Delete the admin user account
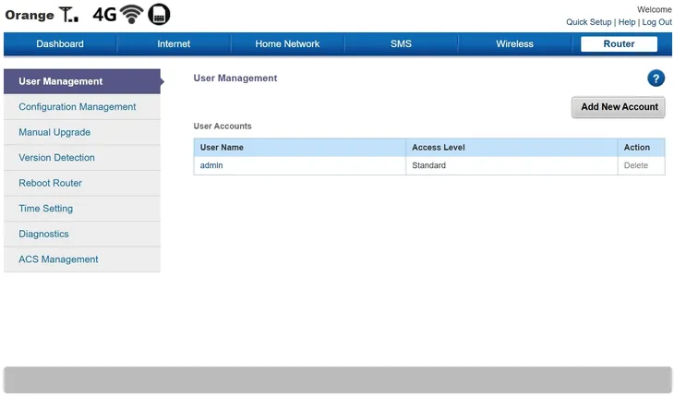 (x=636, y=166)
